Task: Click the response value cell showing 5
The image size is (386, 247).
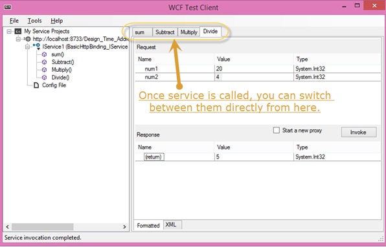Action: point(254,157)
